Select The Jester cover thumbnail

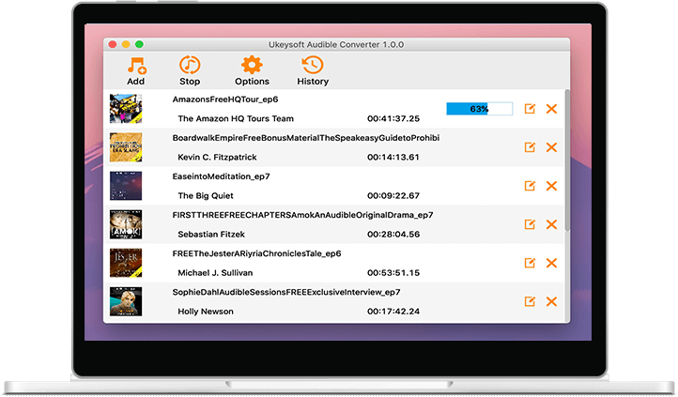[126, 263]
